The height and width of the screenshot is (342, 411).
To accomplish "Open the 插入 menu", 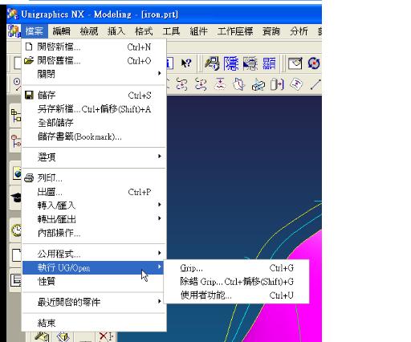I will [x=116, y=31].
